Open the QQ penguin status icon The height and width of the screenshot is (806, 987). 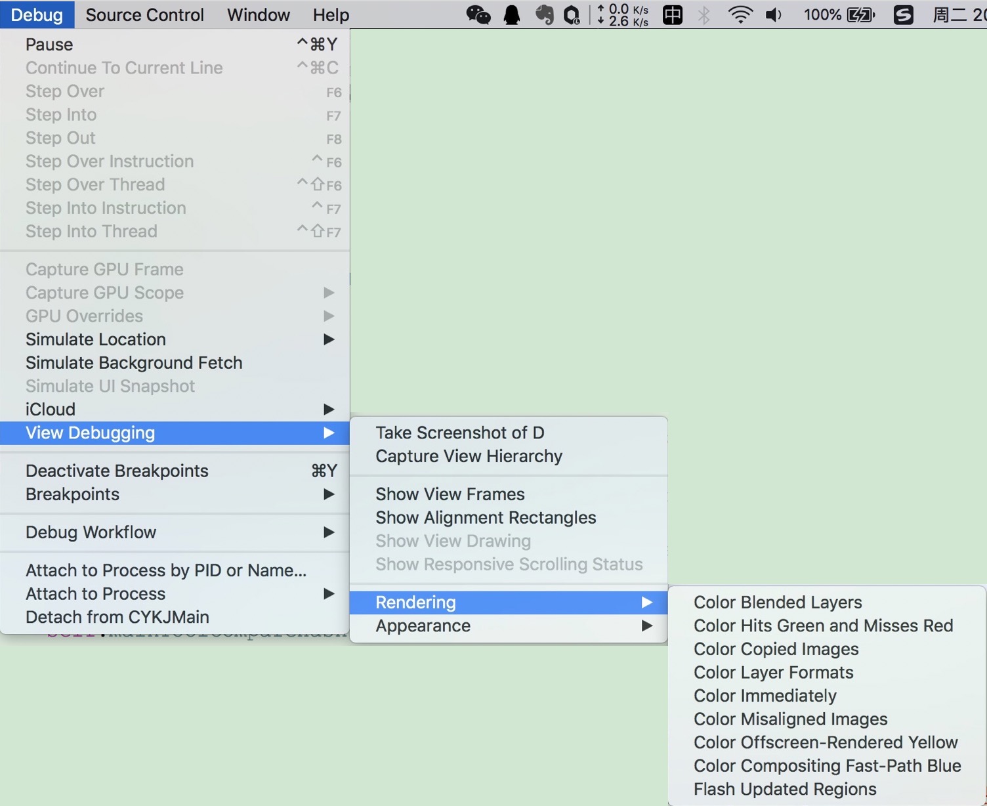point(512,14)
